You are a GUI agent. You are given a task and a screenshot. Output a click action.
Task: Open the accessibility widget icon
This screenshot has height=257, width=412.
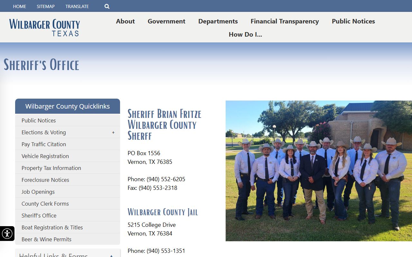pyautogui.click(x=7, y=234)
